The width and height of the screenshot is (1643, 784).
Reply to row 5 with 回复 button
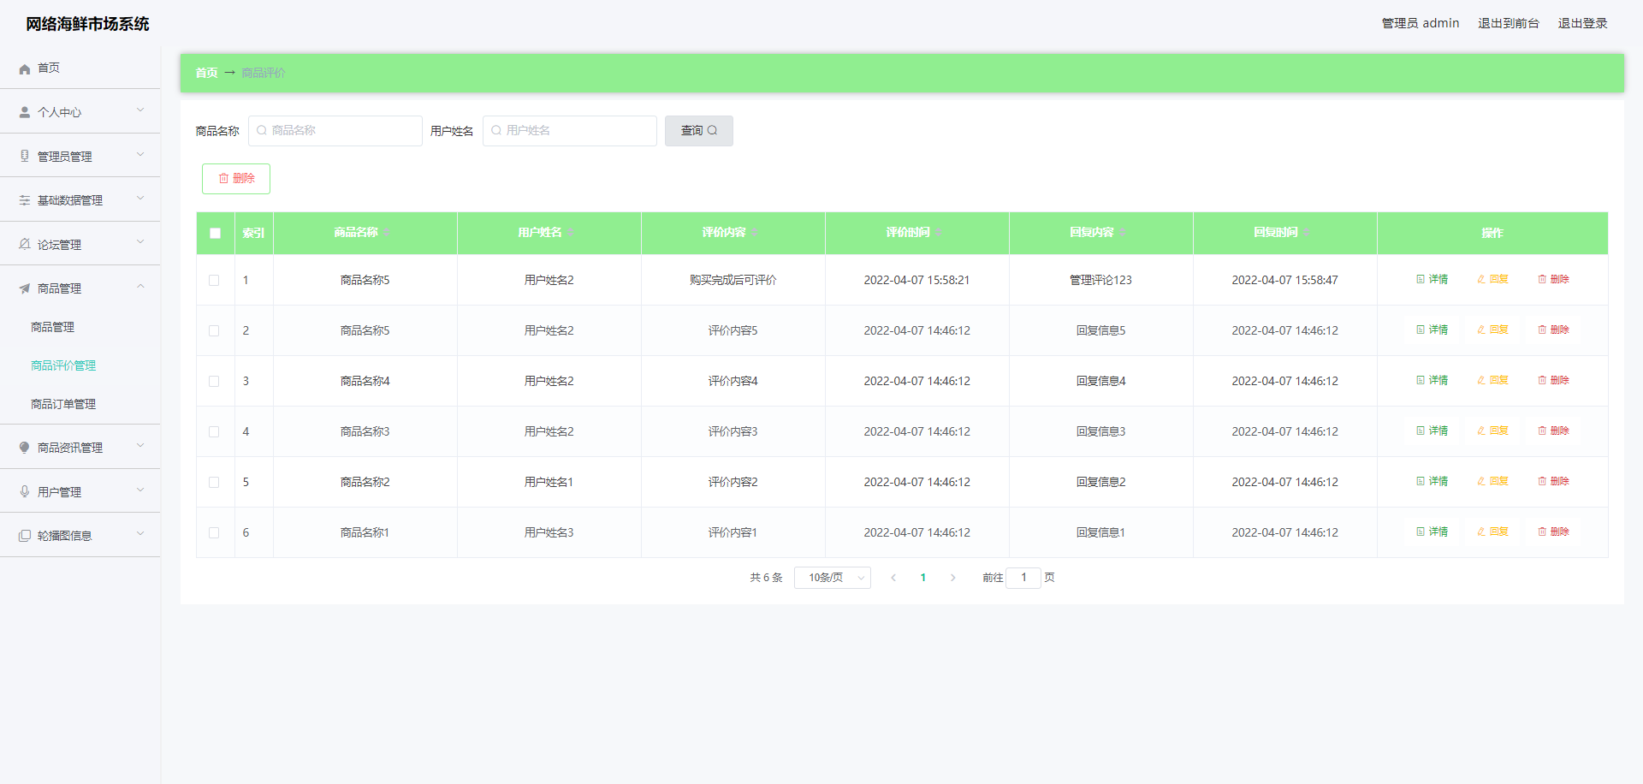pos(1492,481)
